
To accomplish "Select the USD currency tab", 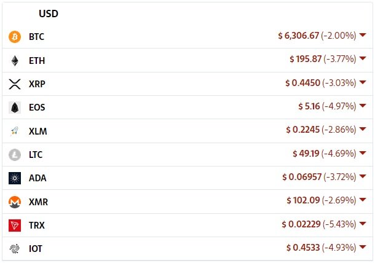I will [x=49, y=14].
